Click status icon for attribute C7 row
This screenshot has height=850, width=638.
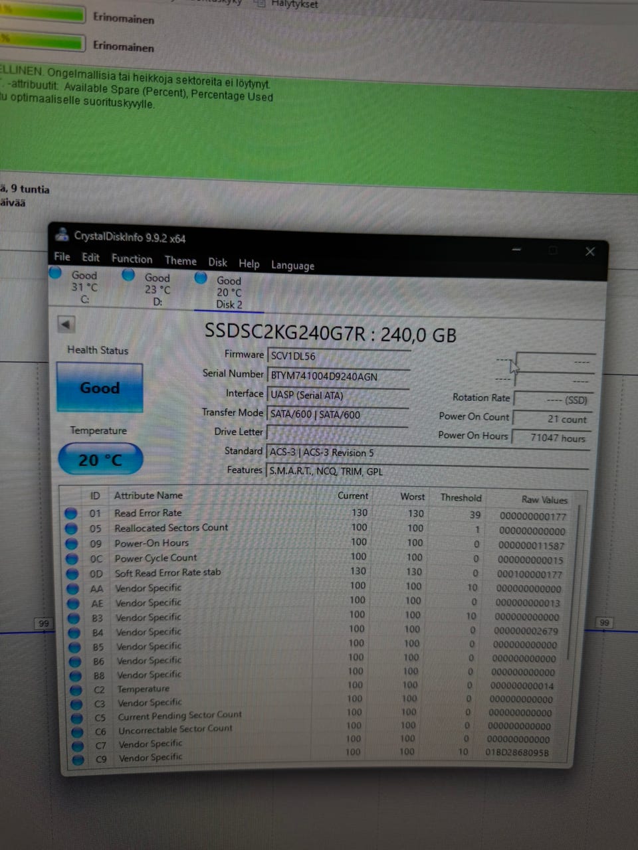78,746
